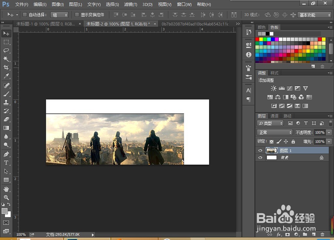Select the Clone Stamp tool
This screenshot has width=334, height=240.
[x=6, y=102]
